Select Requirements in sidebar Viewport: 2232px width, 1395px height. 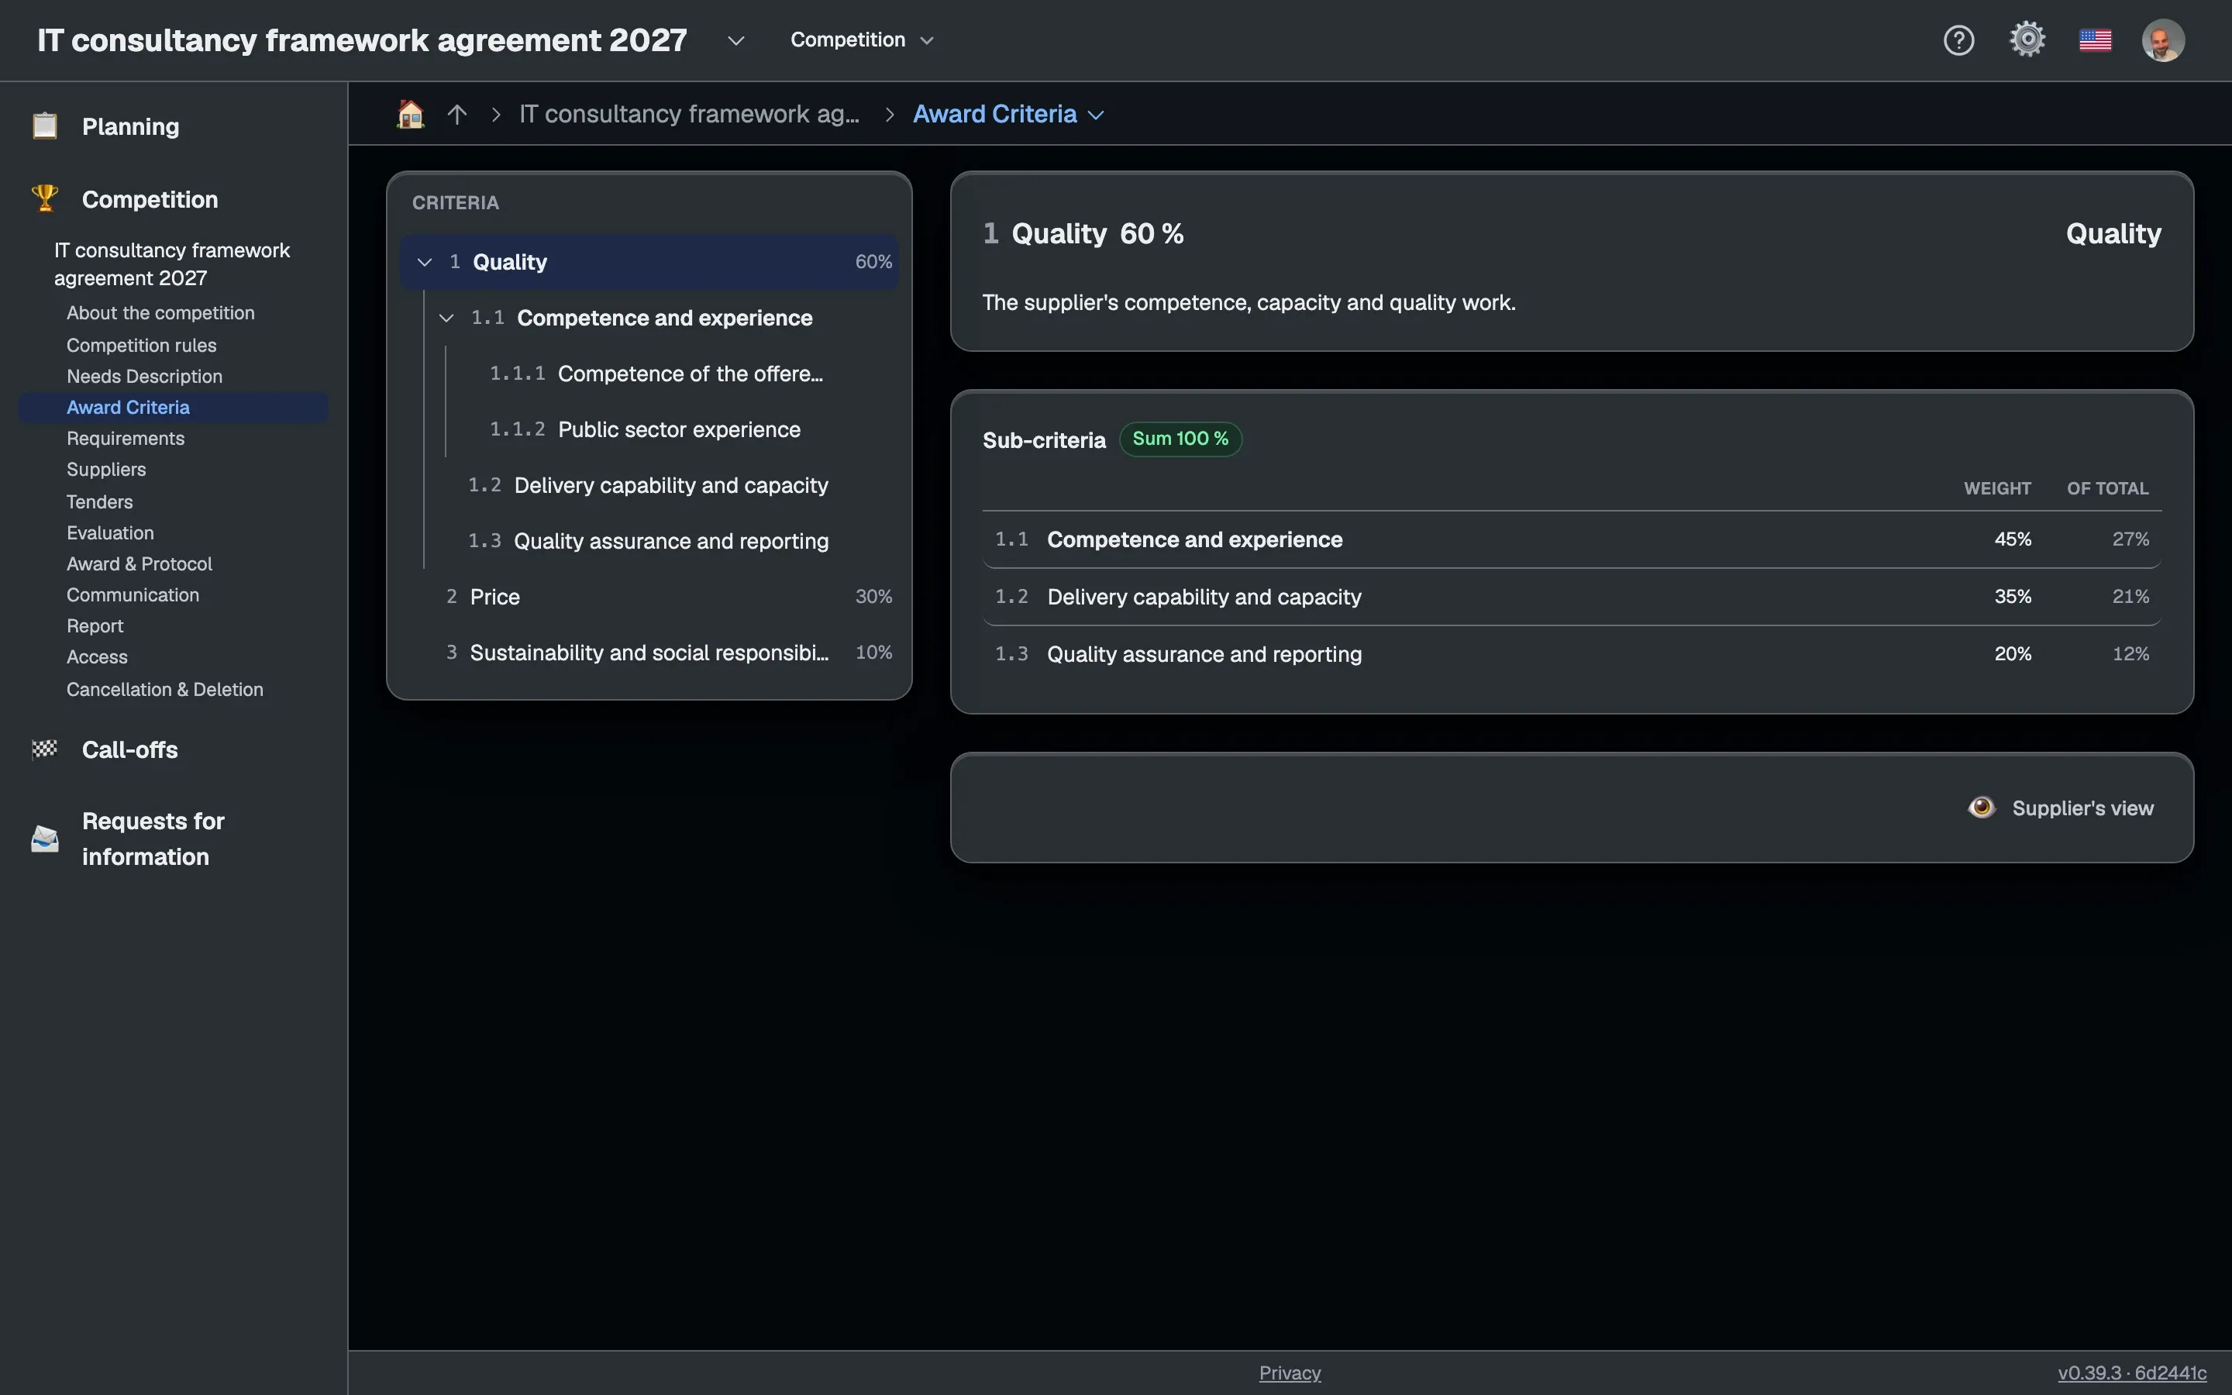(x=126, y=438)
